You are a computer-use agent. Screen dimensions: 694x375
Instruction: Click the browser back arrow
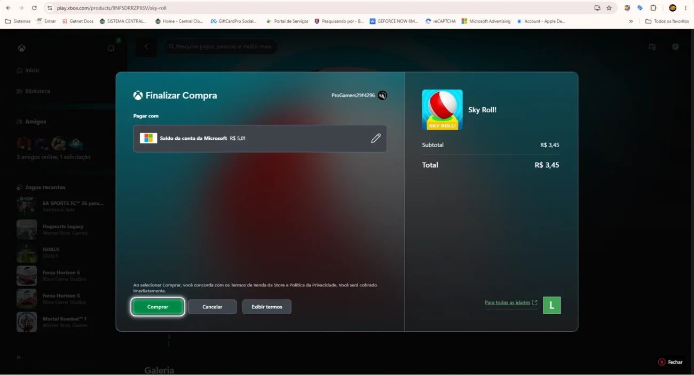8,8
